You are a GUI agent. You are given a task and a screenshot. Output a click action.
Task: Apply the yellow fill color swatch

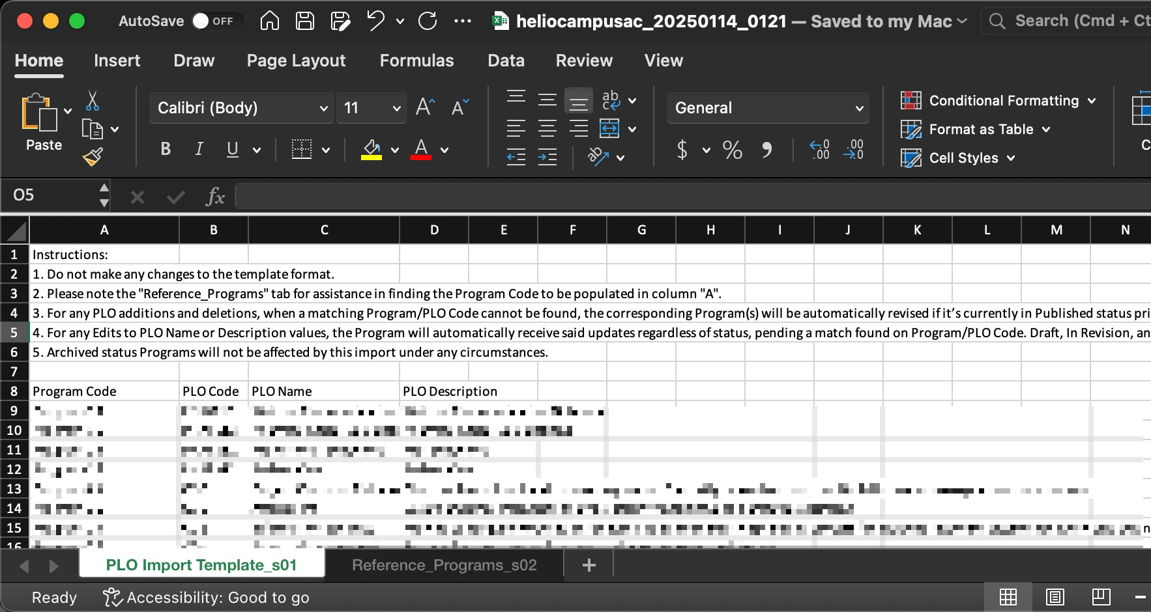[x=372, y=150]
